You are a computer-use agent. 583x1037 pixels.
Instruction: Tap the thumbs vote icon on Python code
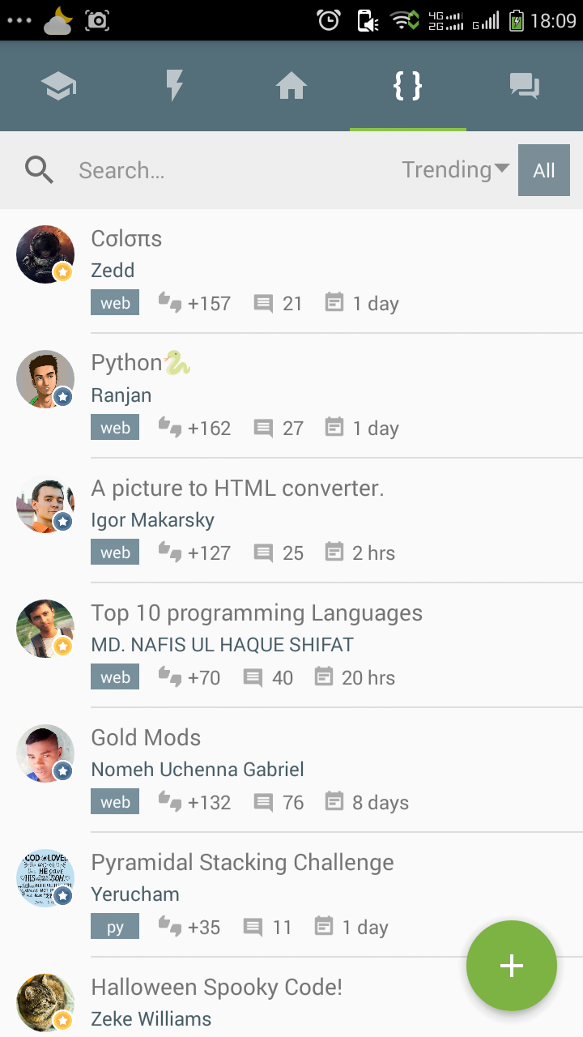tap(170, 428)
